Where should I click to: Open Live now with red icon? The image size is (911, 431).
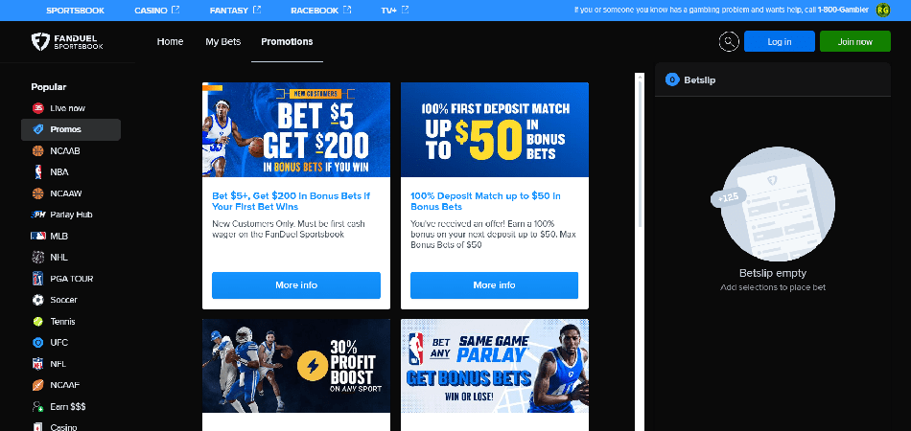pyautogui.click(x=58, y=108)
